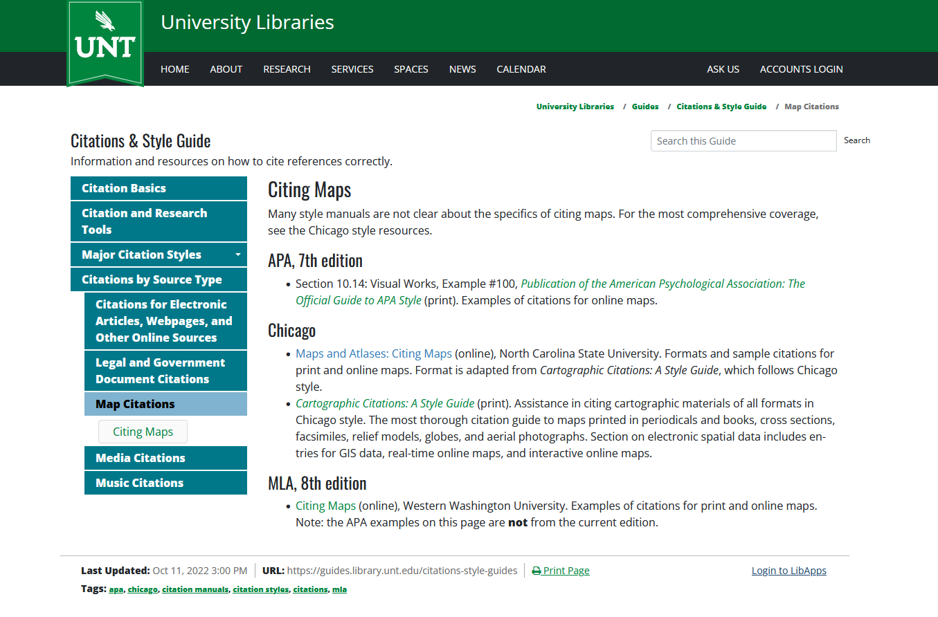Select the Map Citations sub-tab
The height and width of the screenshot is (617, 938).
pos(165,404)
